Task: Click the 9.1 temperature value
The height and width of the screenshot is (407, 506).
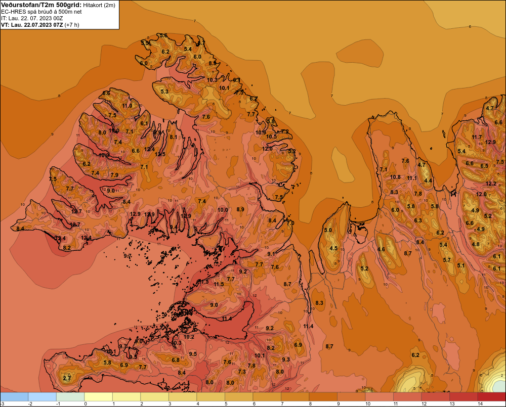Action: click(271, 254)
